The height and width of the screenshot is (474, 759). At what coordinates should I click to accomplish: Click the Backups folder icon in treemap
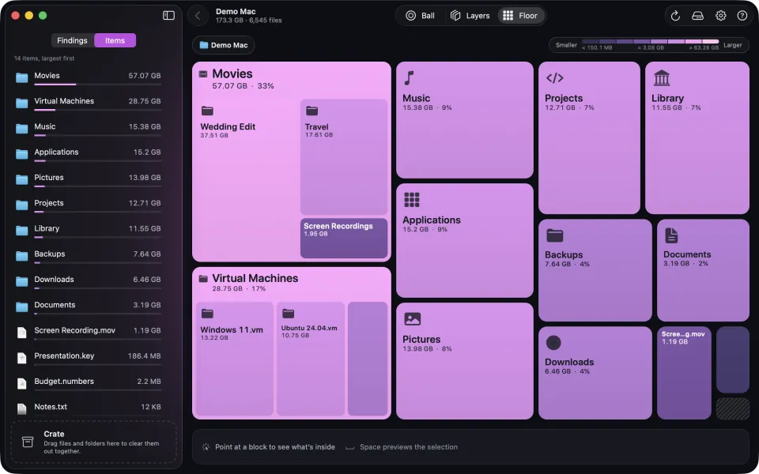click(555, 235)
